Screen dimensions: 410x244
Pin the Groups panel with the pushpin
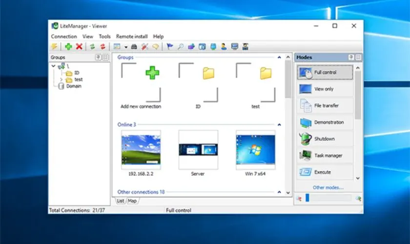pos(98,57)
